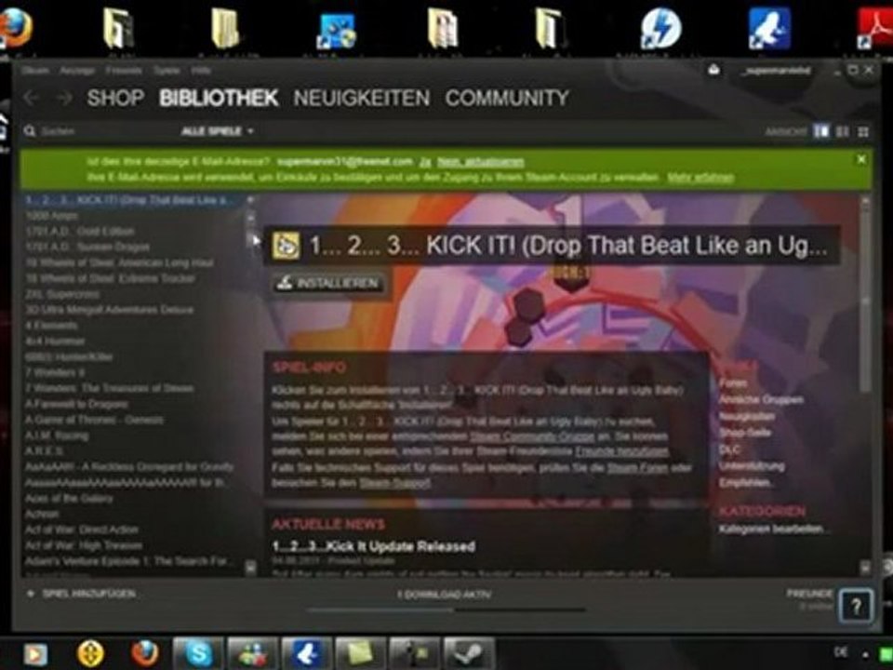This screenshot has width=893, height=670.
Task: Dismiss the green email banner
Action: click(x=861, y=159)
